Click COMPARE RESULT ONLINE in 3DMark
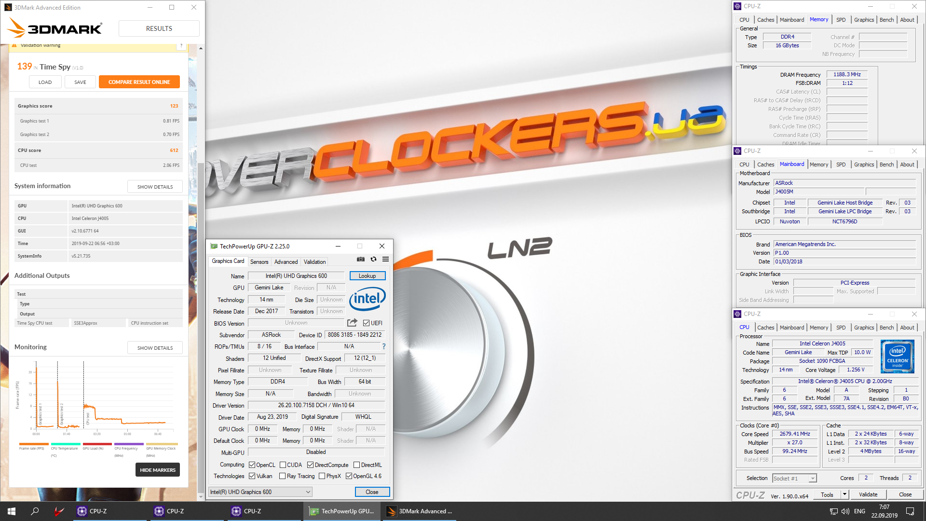 tap(139, 82)
